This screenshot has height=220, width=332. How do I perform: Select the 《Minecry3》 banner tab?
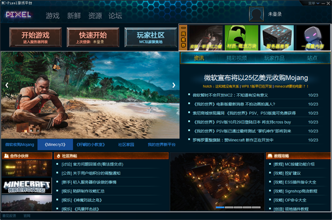pyautogui.click(x=55, y=144)
